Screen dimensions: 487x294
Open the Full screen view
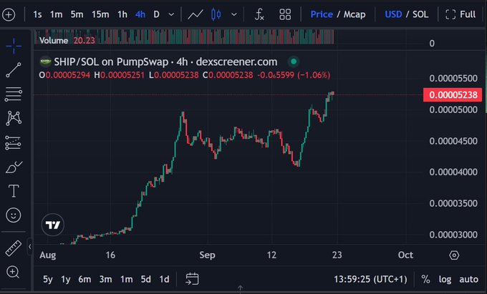coord(461,14)
